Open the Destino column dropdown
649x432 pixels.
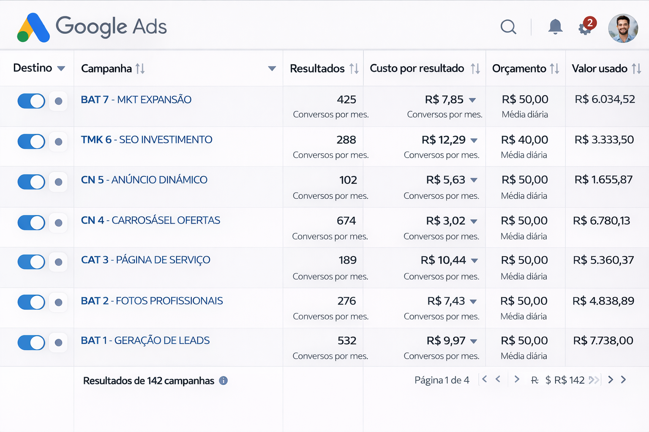[x=61, y=68]
